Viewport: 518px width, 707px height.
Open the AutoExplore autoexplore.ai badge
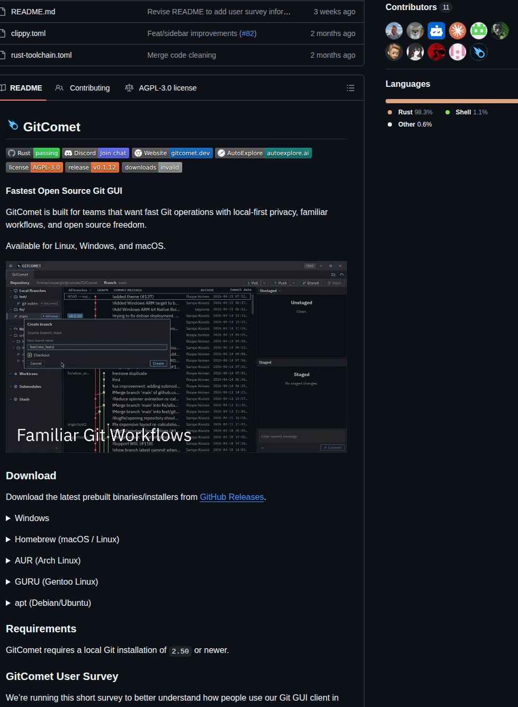click(263, 153)
